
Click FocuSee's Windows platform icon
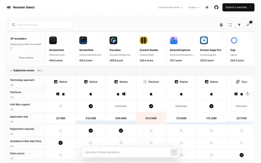pos(124,94)
